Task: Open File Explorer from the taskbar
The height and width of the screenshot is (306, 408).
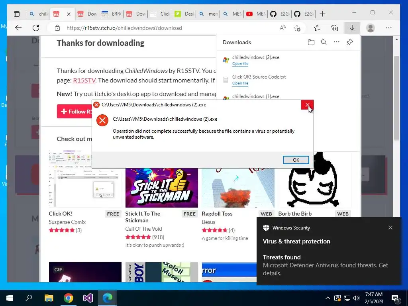Action: tap(49, 298)
